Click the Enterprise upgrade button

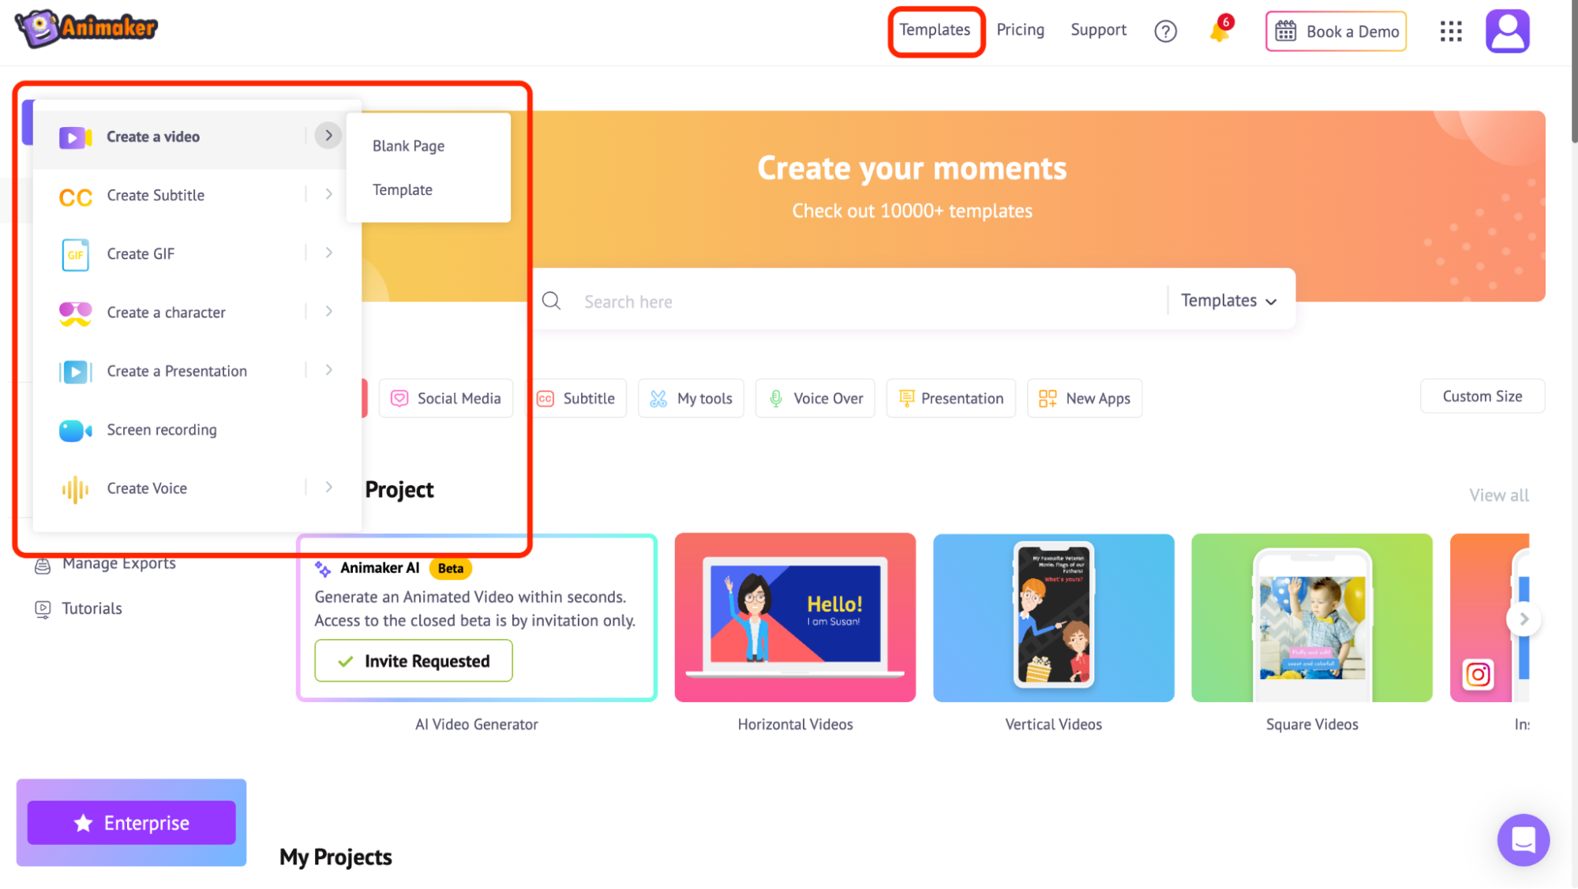pos(130,822)
